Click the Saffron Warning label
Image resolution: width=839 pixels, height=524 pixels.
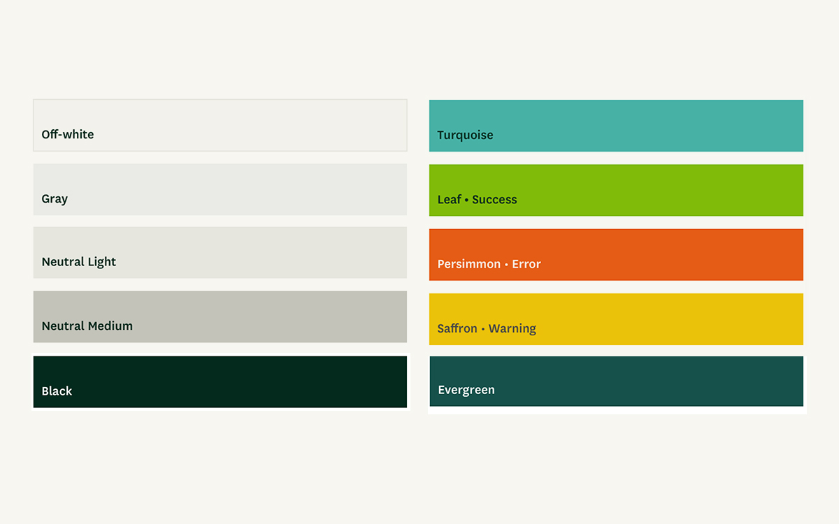[x=487, y=328]
